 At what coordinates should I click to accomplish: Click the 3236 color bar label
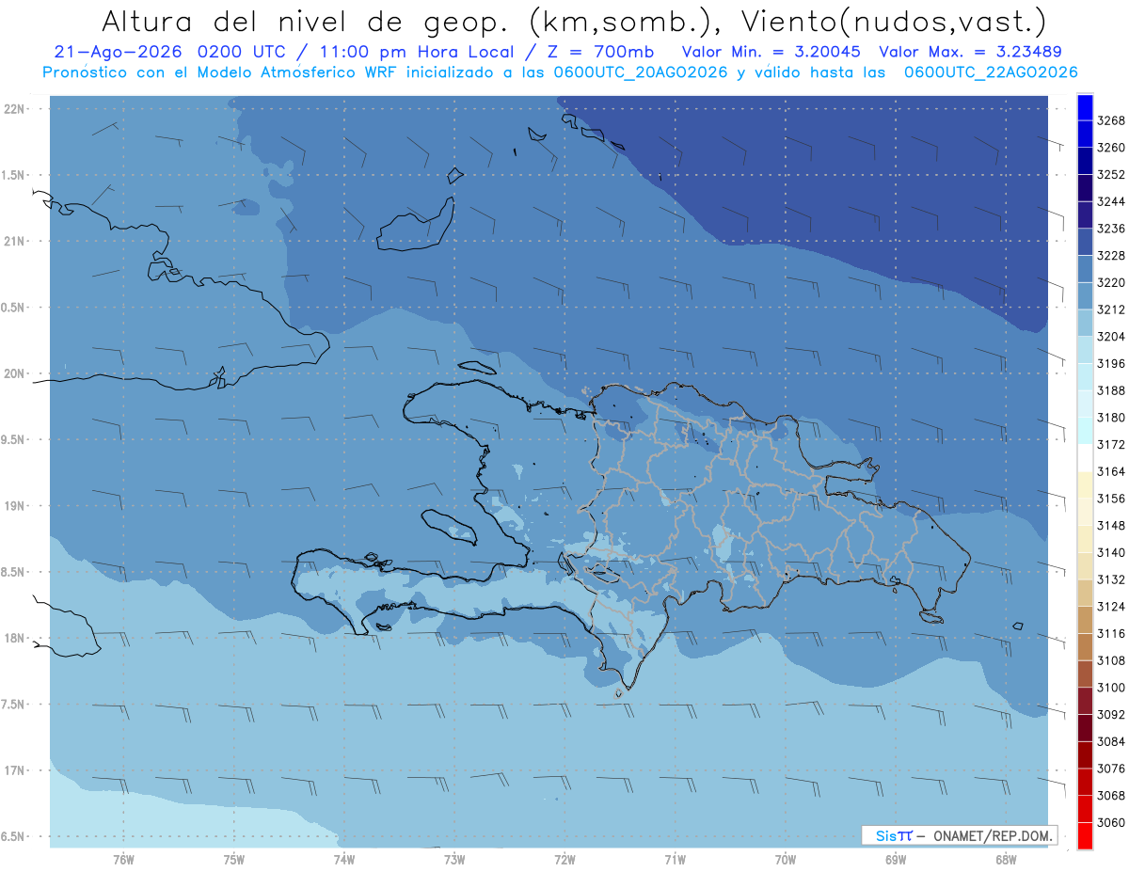point(1111,229)
